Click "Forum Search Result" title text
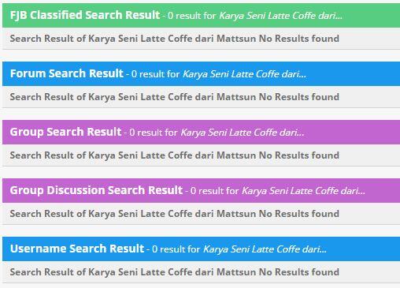This screenshot has height=288, width=400. (x=67, y=73)
